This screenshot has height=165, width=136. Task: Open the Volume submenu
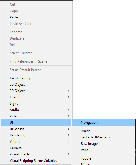pyautogui.click(x=36, y=142)
